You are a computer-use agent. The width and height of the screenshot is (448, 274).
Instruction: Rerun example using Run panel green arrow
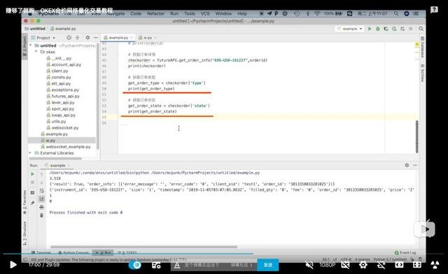point(32,174)
